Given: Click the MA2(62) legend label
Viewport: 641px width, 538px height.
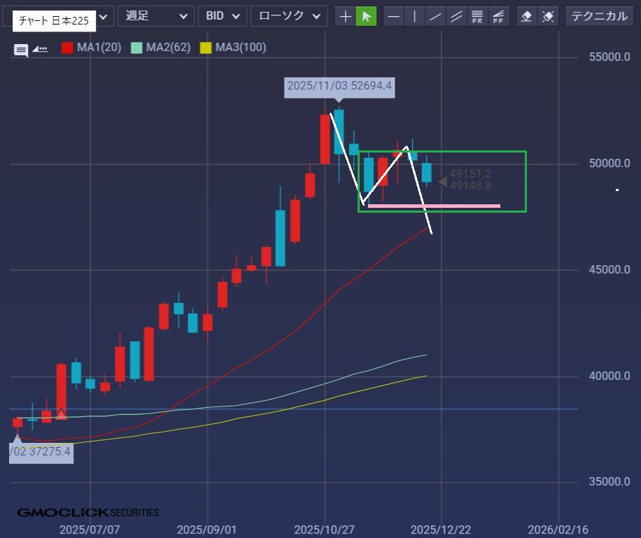Looking at the screenshot, I should point(168,48).
